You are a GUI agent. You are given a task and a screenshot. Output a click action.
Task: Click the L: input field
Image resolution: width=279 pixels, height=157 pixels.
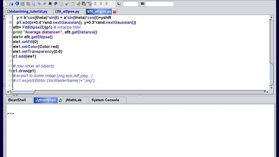point(130,4)
